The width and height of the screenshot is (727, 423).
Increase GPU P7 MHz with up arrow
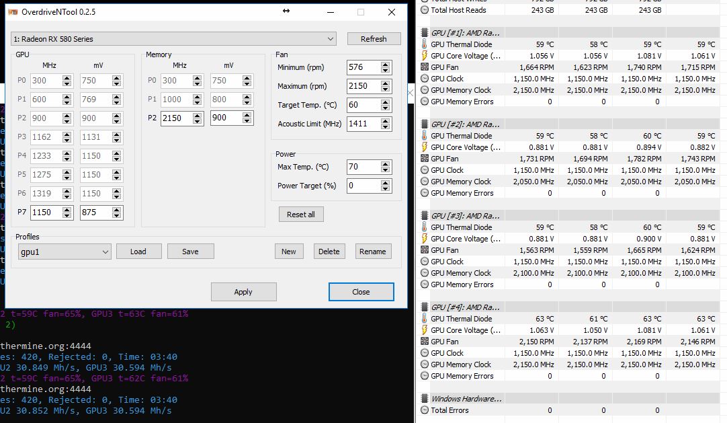click(x=67, y=209)
